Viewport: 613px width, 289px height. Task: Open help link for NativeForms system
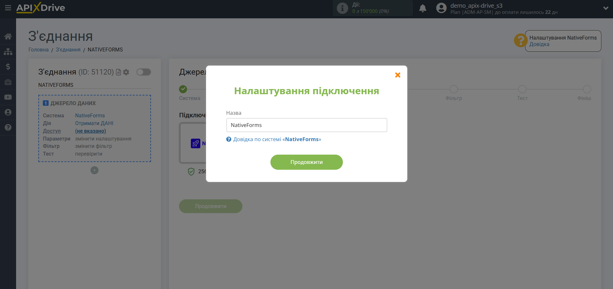pyautogui.click(x=277, y=139)
